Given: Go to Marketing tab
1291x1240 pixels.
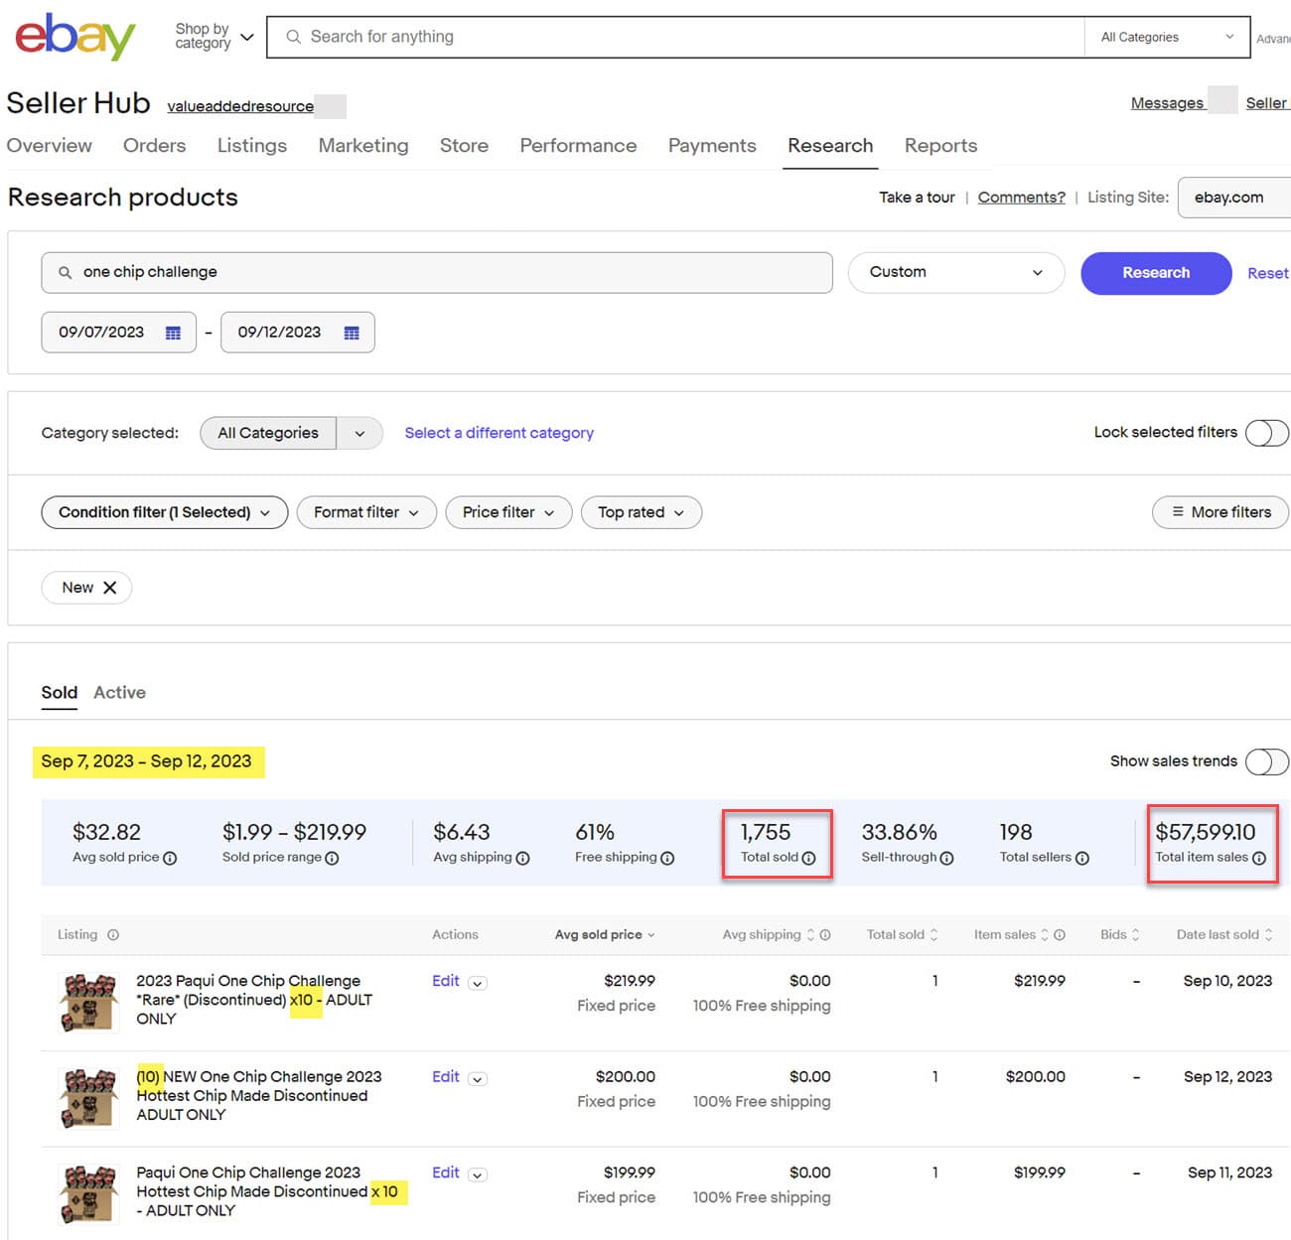Looking at the screenshot, I should pos(363,145).
